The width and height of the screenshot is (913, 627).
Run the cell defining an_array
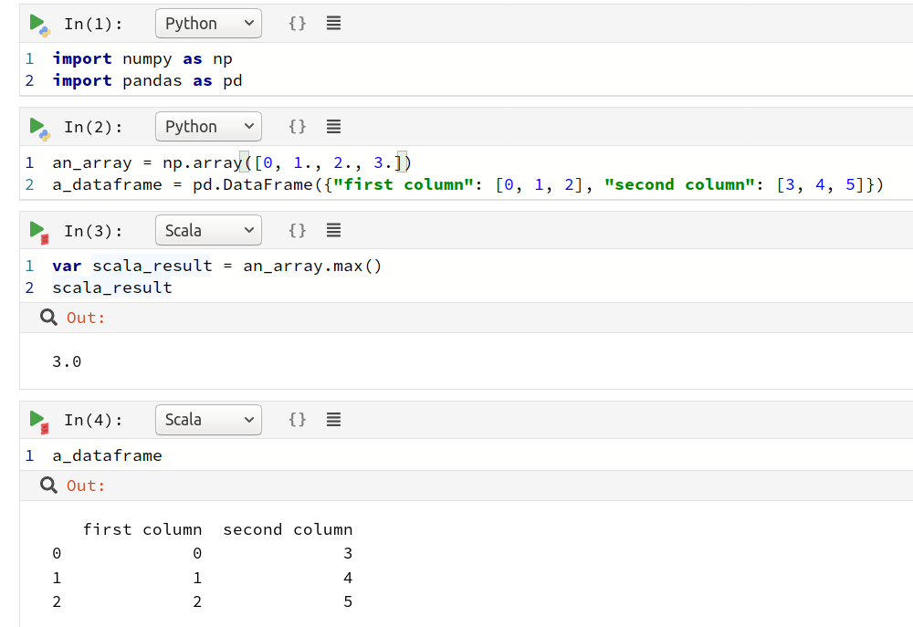(37, 126)
